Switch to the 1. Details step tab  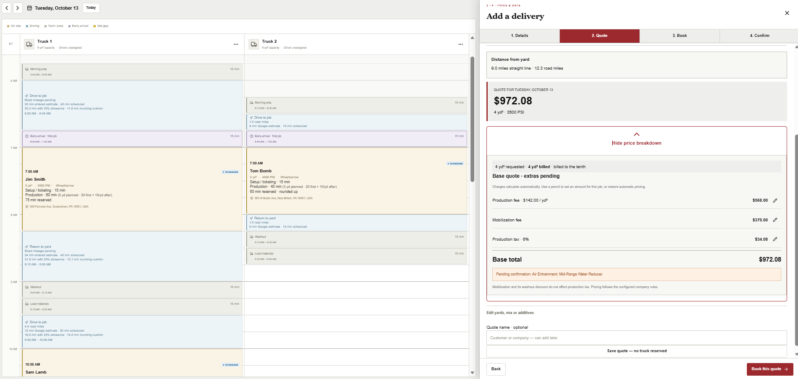coord(520,36)
